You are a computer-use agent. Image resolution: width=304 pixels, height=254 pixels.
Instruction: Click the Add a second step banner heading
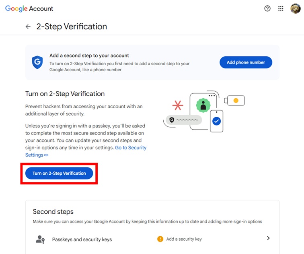[x=89, y=56]
